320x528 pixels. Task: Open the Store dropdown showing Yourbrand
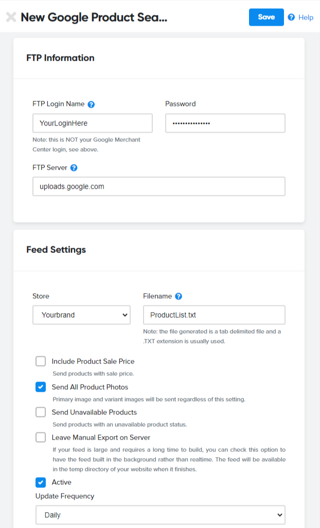pos(81,315)
